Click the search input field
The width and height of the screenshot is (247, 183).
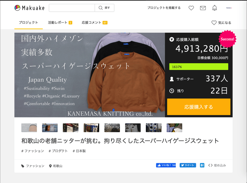pos(72,8)
